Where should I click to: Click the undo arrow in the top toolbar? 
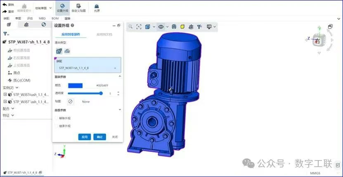5,5
